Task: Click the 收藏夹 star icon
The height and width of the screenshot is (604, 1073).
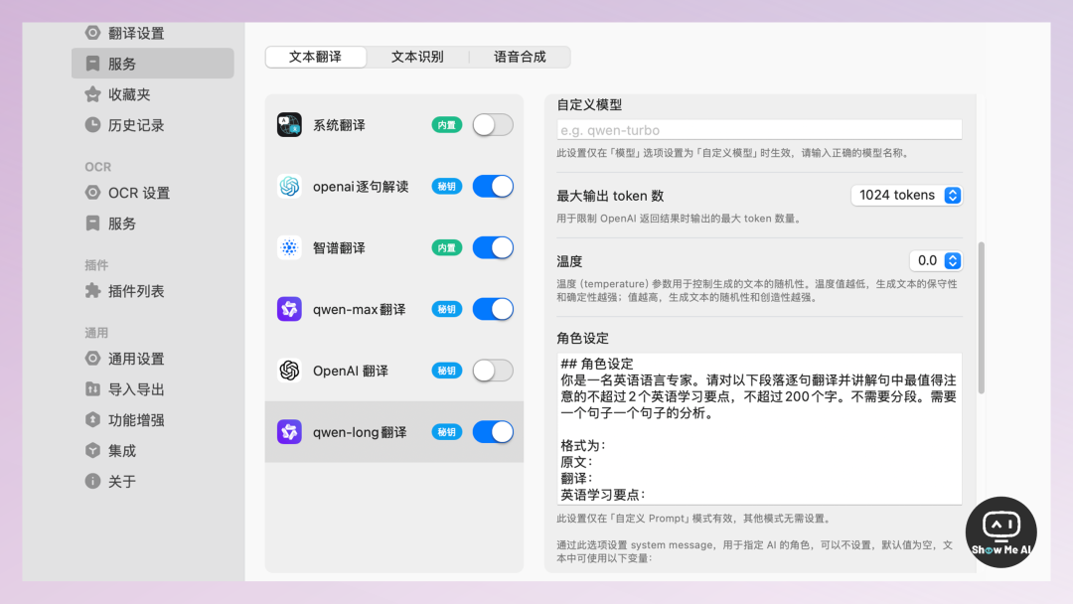Action: coord(92,93)
